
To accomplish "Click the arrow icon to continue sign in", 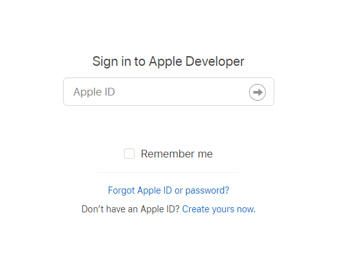I will tap(258, 92).
